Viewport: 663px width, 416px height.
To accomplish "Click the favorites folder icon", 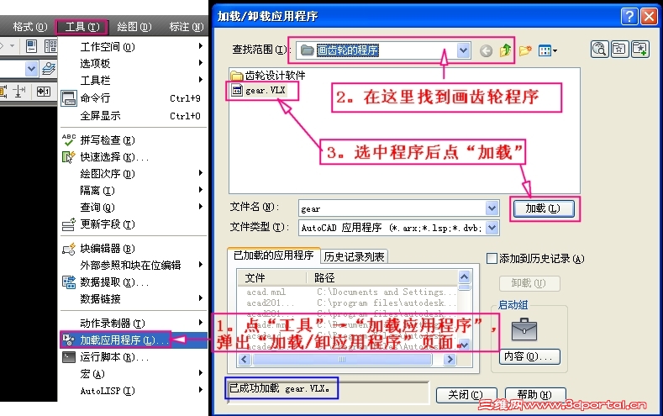I will point(619,49).
